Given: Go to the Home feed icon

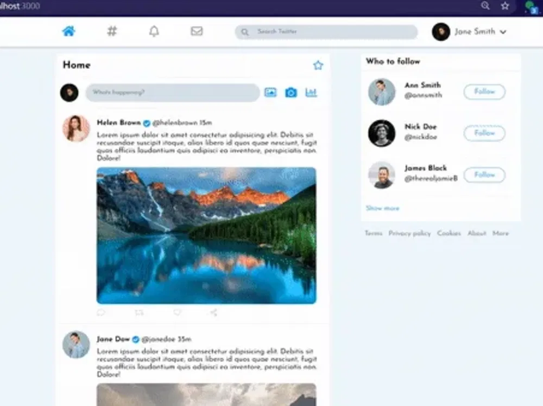Looking at the screenshot, I should [x=68, y=31].
